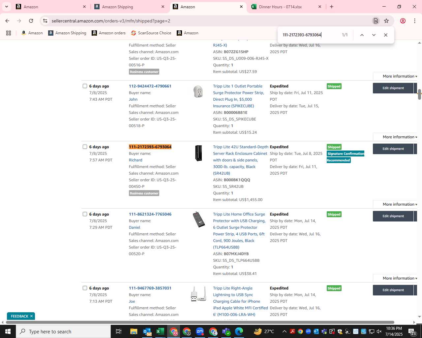
Task: Open a new browser tab
Action: pyautogui.click(x=332, y=7)
